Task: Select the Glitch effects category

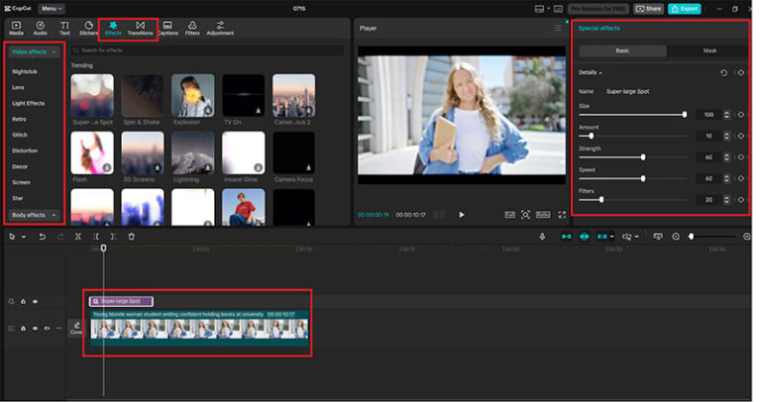Action: [20, 135]
